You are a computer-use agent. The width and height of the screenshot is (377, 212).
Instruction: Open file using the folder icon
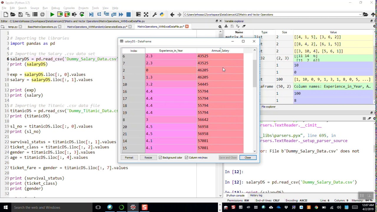[13, 14]
